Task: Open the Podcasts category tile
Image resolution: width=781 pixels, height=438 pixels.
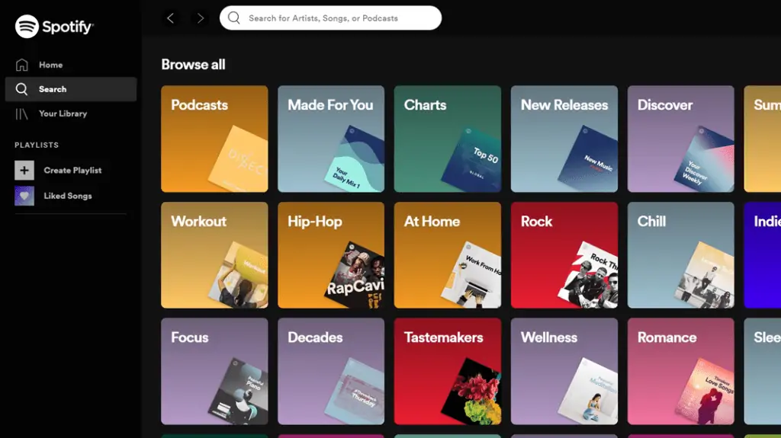Action: click(214, 139)
